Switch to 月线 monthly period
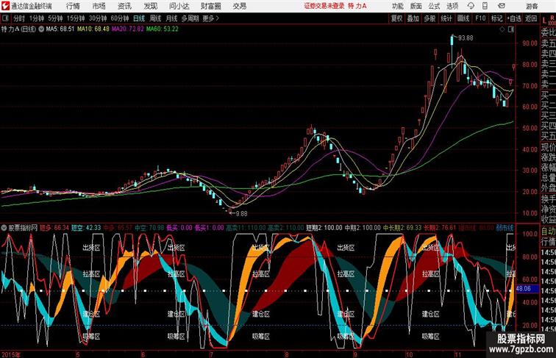Image resolution: width=556 pixels, height=358 pixels. click(x=171, y=18)
